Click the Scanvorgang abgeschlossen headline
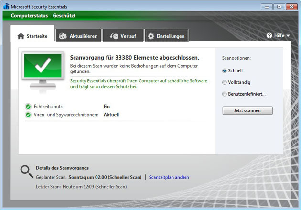Image resolution: width=301 pixels, height=210 pixels. pos(135,58)
